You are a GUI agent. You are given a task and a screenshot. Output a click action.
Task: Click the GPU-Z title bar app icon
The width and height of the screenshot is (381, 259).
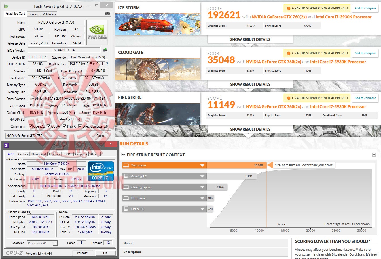click(6, 6)
